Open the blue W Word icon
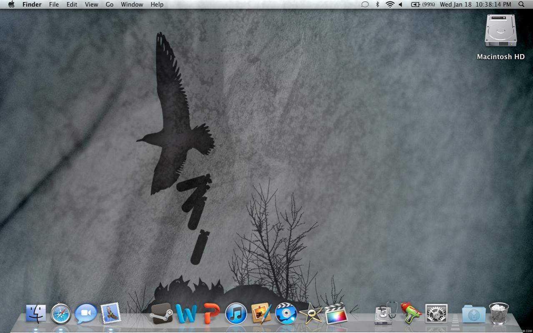This screenshot has height=333, width=533. pos(186,313)
